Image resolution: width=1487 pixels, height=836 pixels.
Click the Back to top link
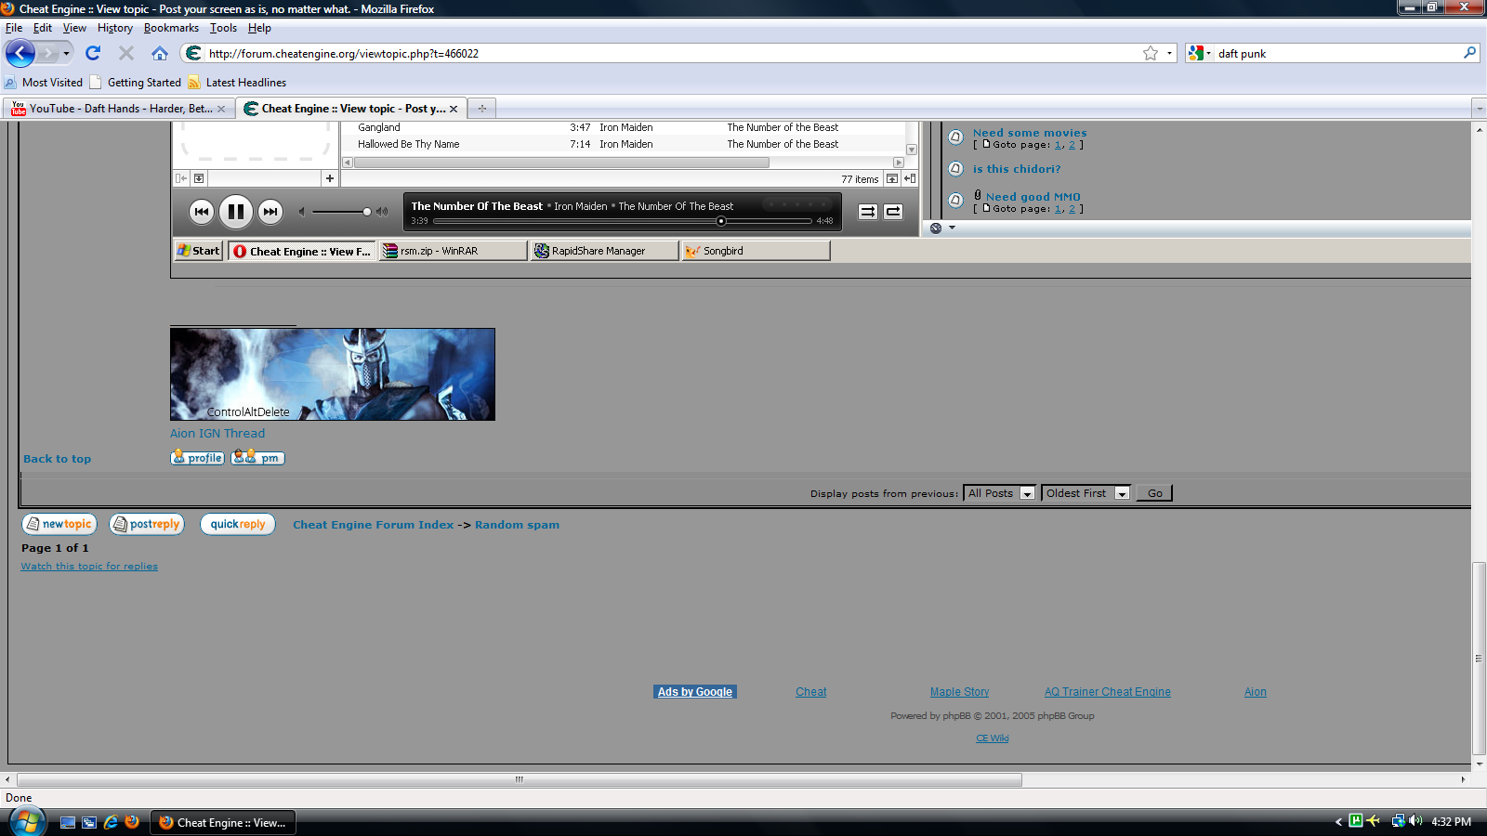pos(57,459)
